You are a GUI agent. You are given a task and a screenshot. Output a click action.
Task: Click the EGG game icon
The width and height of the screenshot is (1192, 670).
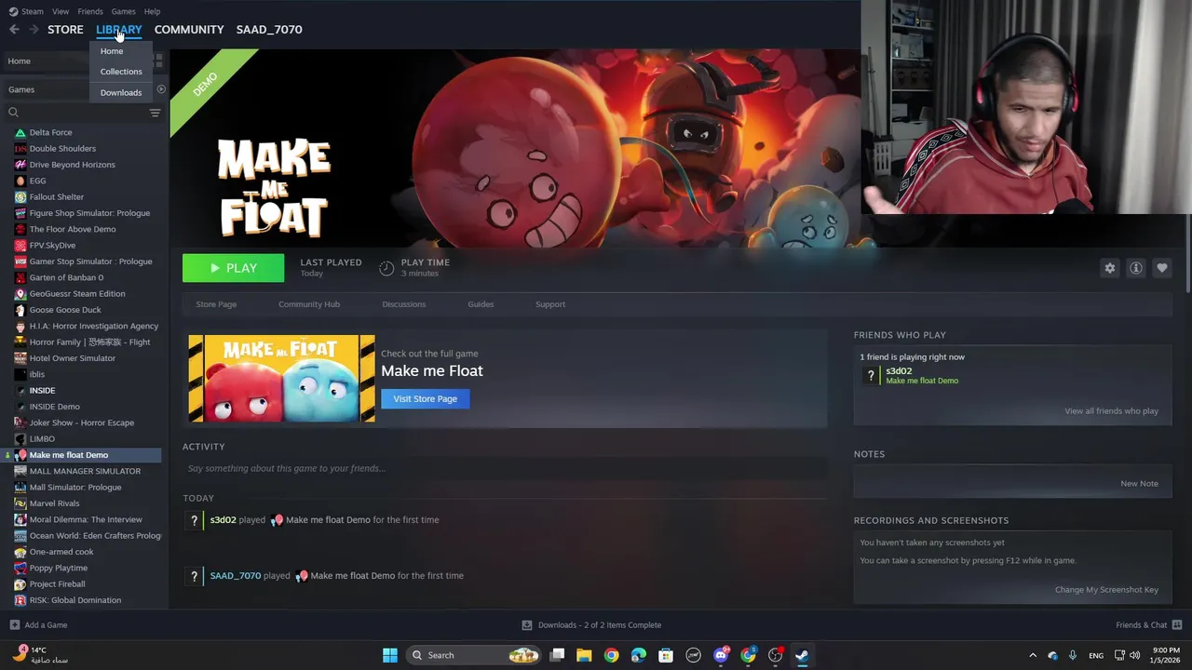pyautogui.click(x=20, y=181)
